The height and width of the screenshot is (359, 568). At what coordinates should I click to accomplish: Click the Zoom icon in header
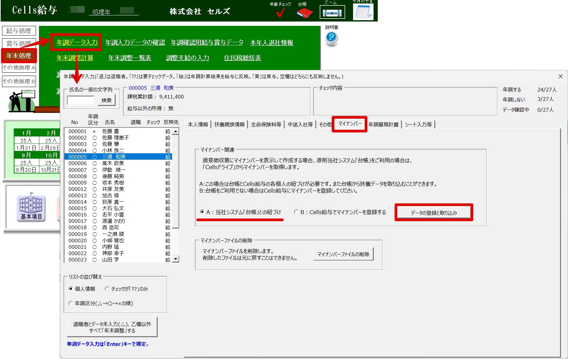[332, 13]
